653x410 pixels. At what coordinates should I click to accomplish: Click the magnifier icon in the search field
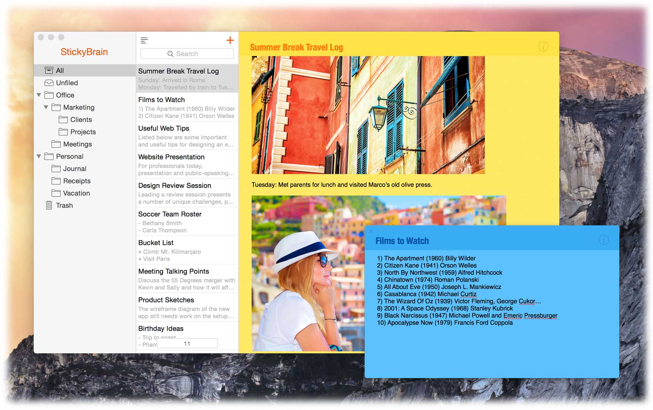pyautogui.click(x=170, y=54)
